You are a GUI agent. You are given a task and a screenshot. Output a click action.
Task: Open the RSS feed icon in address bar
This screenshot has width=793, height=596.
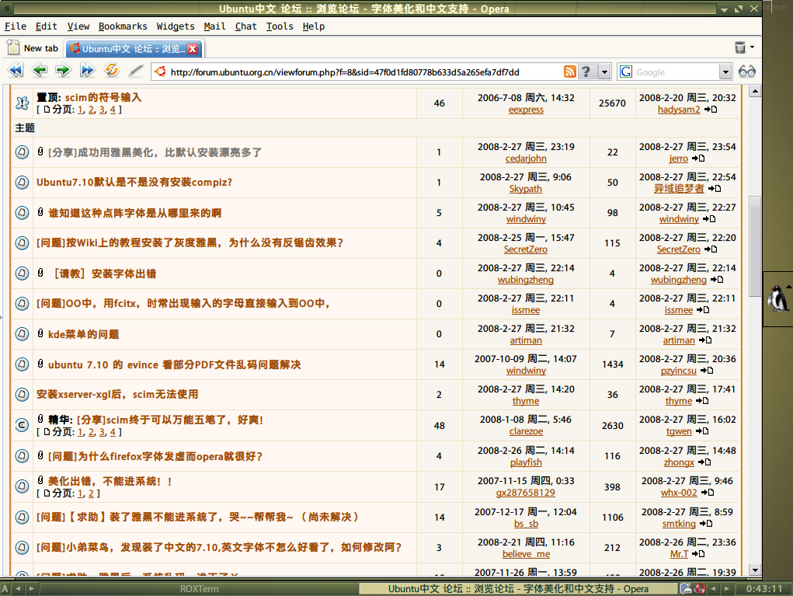pyautogui.click(x=569, y=71)
